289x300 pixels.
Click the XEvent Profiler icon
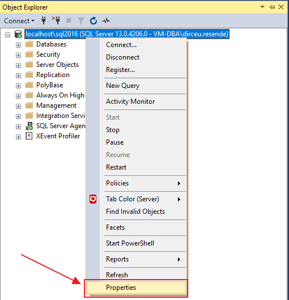point(29,136)
